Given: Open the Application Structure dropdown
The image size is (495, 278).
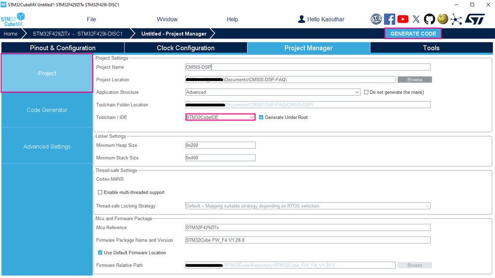Looking at the screenshot, I should (x=273, y=92).
